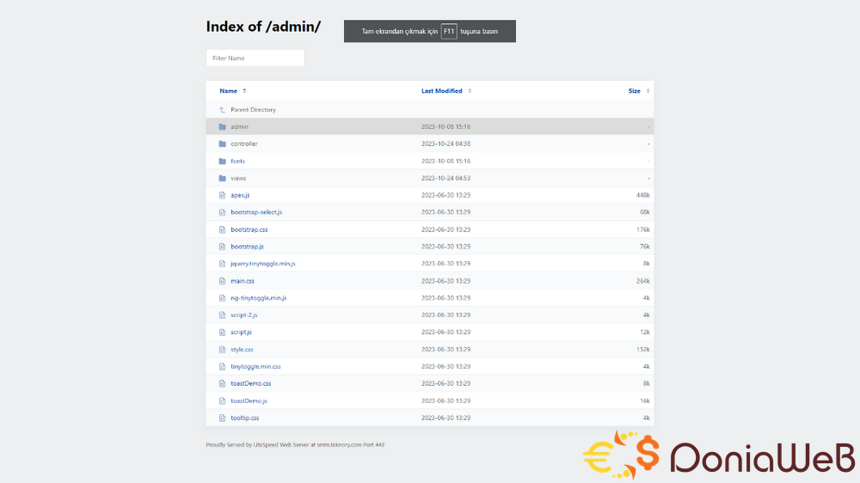The width and height of the screenshot is (860, 483).
Task: Click the 68k size of bootstrap-select.js
Action: click(644, 212)
